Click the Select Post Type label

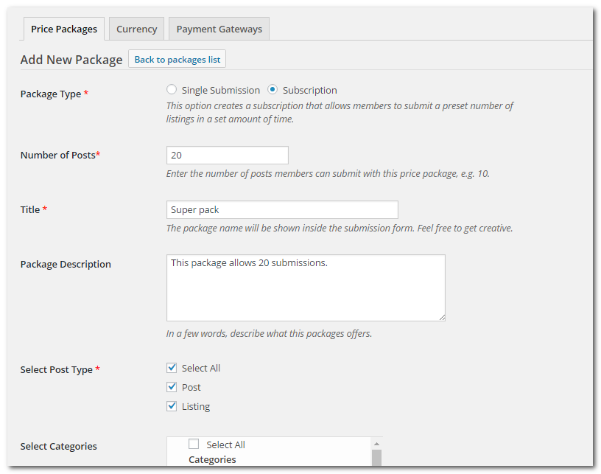click(x=56, y=369)
